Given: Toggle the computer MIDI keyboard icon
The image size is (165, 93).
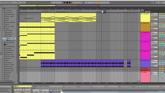Looking at the screenshot, I should (155, 3).
